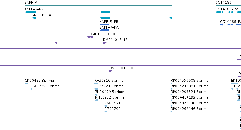Select the DME1-017L18 clone marker
This screenshot has width=241, height=130.
pyautogui.click(x=105, y=43)
